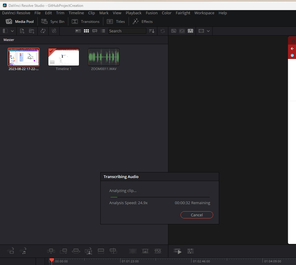Click the Smart Insert edit icon
Viewport: 296px width, 265px height.
coord(51,251)
